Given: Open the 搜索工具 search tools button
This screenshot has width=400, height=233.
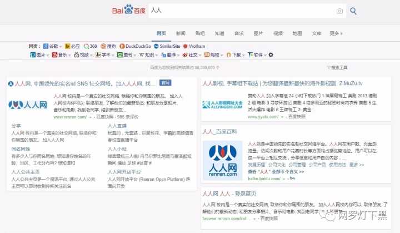Looking at the screenshot, I should pos(337,67).
